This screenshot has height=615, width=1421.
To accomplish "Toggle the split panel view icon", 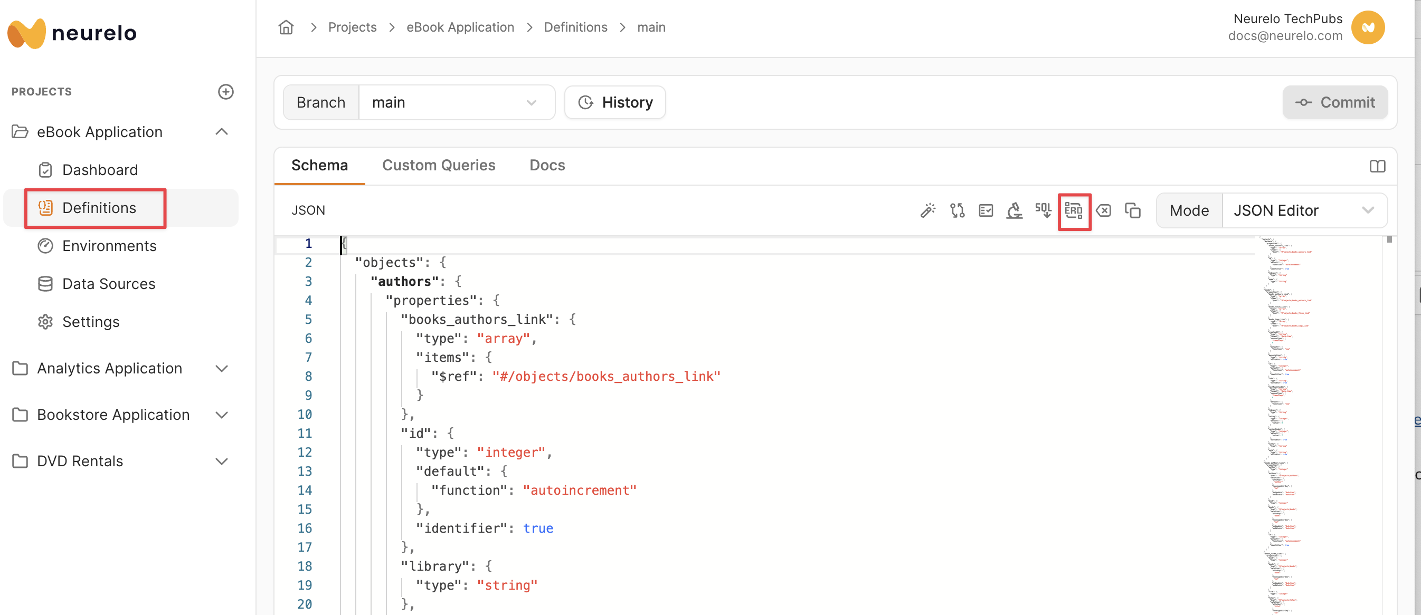I will click(1377, 166).
